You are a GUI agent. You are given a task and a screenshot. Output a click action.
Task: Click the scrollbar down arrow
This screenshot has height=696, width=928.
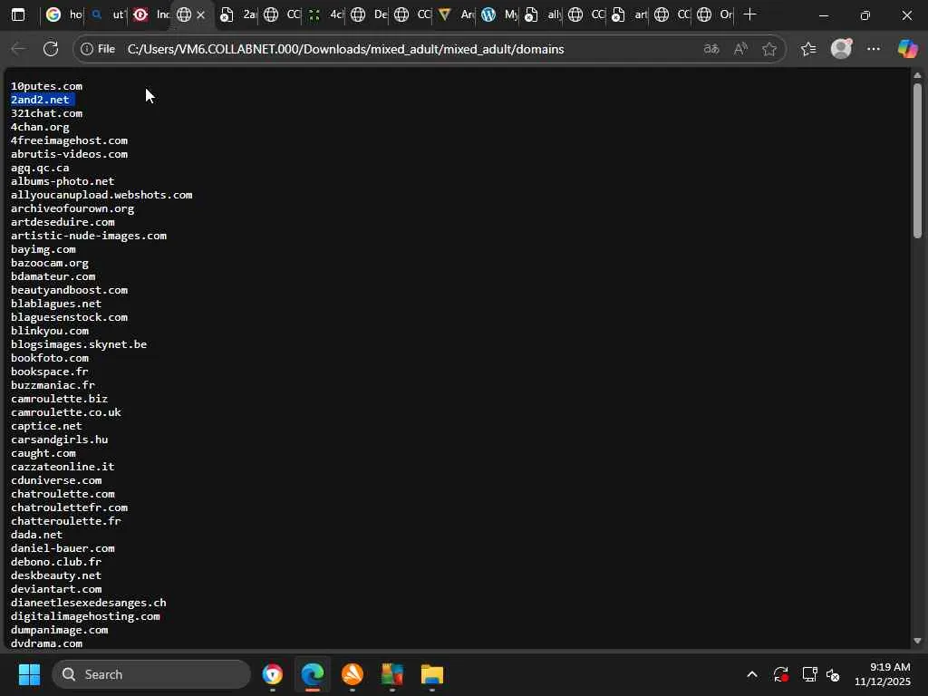coord(917,641)
